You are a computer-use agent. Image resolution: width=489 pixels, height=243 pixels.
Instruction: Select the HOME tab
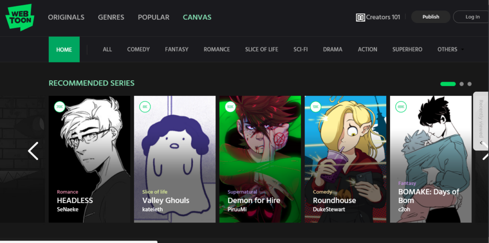click(64, 49)
